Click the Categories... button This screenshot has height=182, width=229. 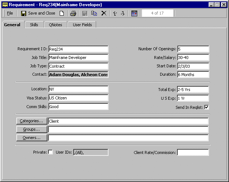point(32,121)
